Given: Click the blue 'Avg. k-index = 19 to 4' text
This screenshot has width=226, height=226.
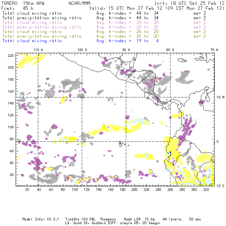Looking at the screenshot, I should pos(128,41).
